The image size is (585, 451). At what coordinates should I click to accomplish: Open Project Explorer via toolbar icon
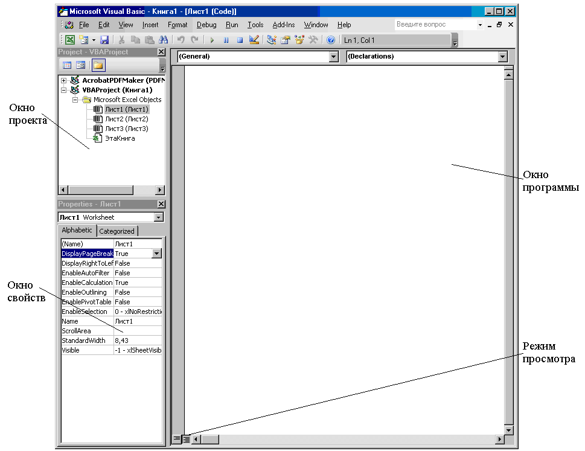point(272,40)
